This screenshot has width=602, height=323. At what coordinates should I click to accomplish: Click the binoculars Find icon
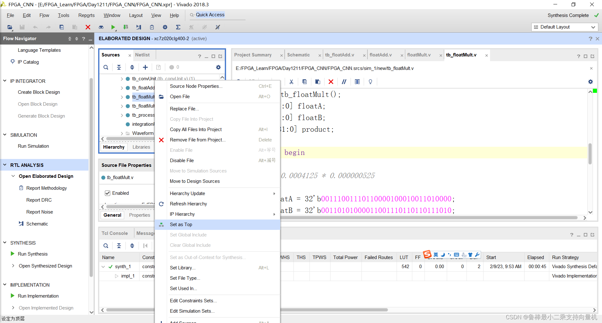pos(101,27)
